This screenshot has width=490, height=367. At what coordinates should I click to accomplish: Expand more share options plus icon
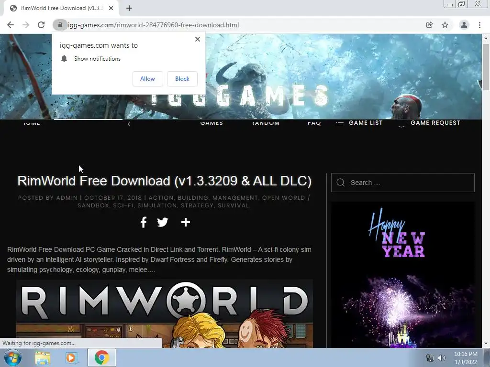186,222
